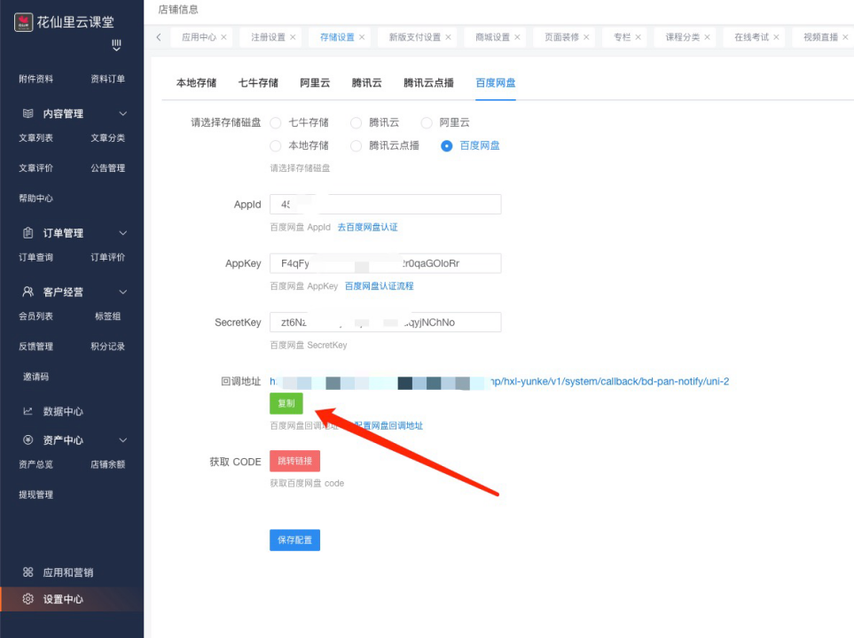854x638 pixels.
Task: Open 设置中心 gear icon
Action: (27, 599)
